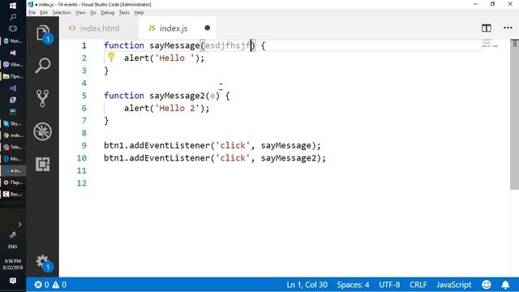
Task: Open the Debug view in activity bar
Action: click(43, 131)
